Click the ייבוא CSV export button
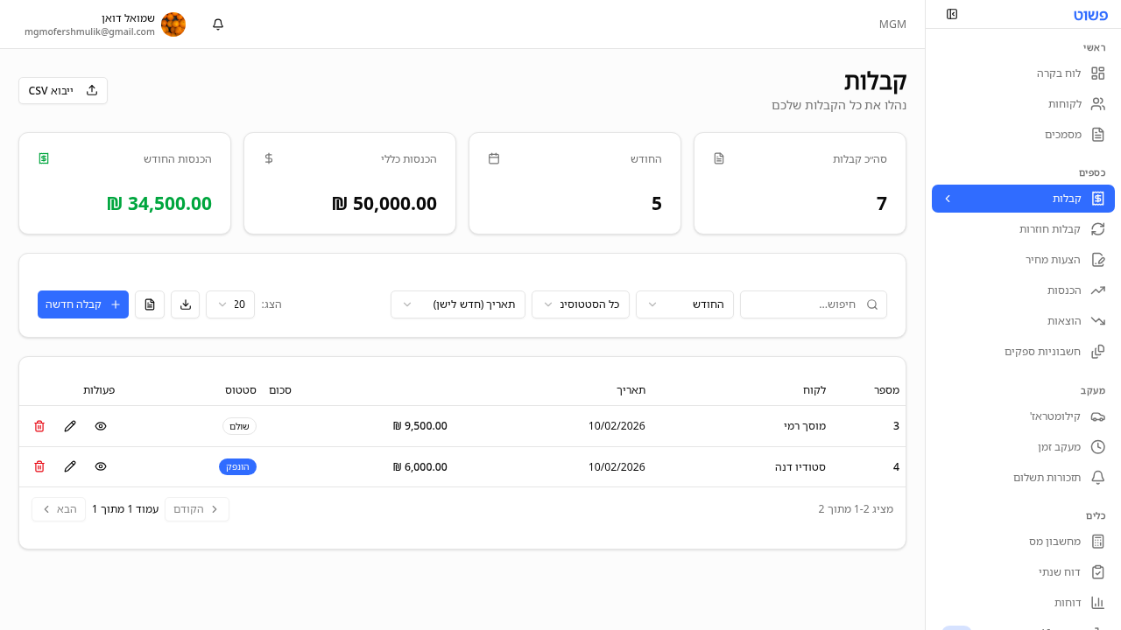 tap(62, 90)
